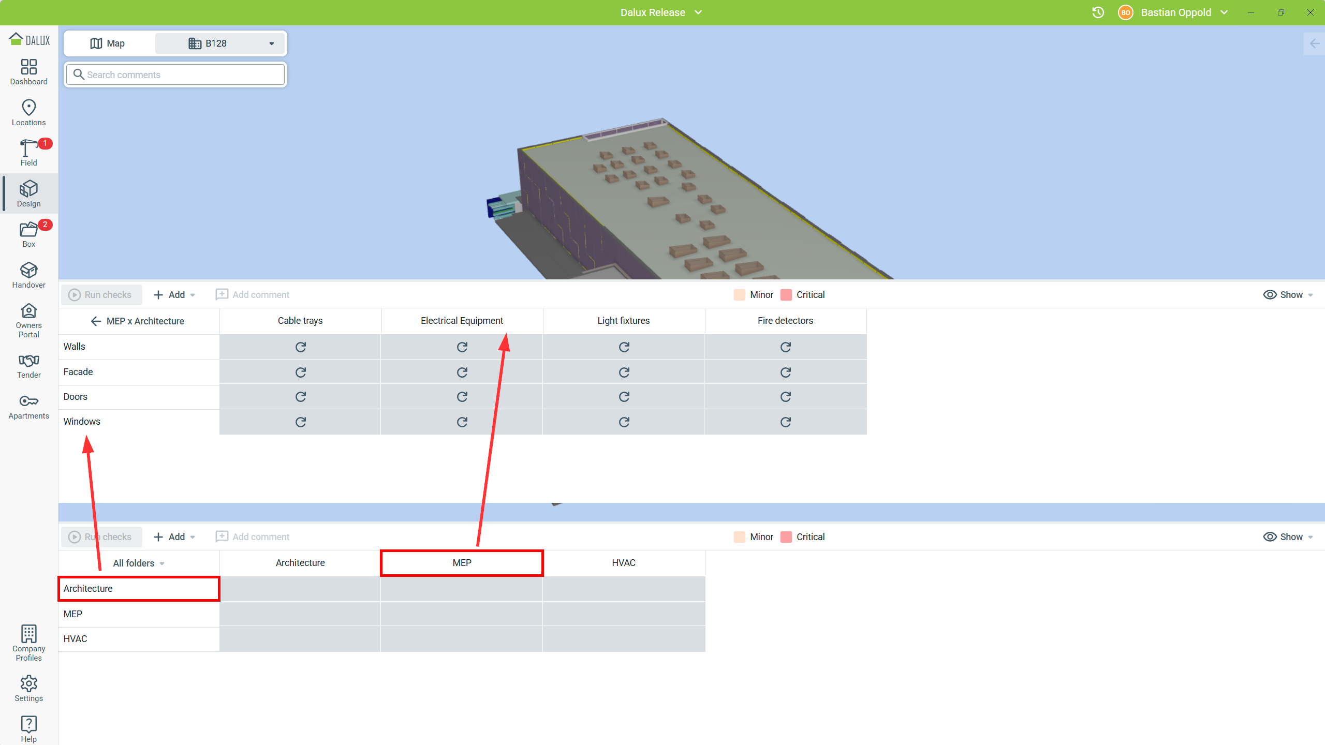Go back from MEP x Architecture
The image size is (1325, 745).
pyautogui.click(x=96, y=321)
